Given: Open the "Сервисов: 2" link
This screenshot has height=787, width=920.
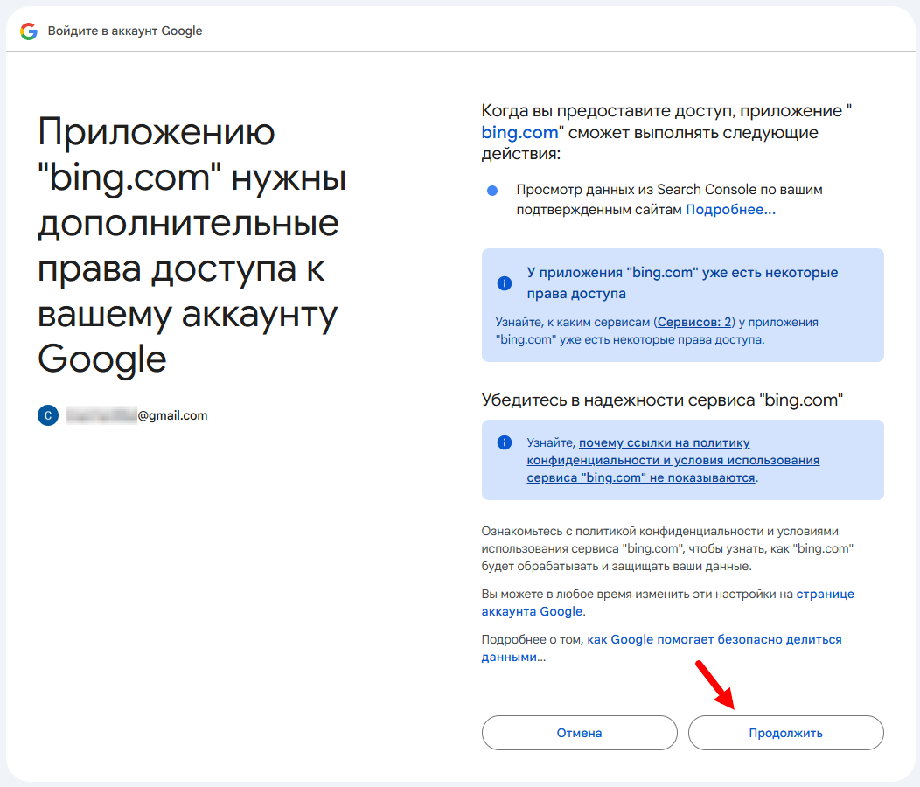Looking at the screenshot, I should (x=694, y=322).
